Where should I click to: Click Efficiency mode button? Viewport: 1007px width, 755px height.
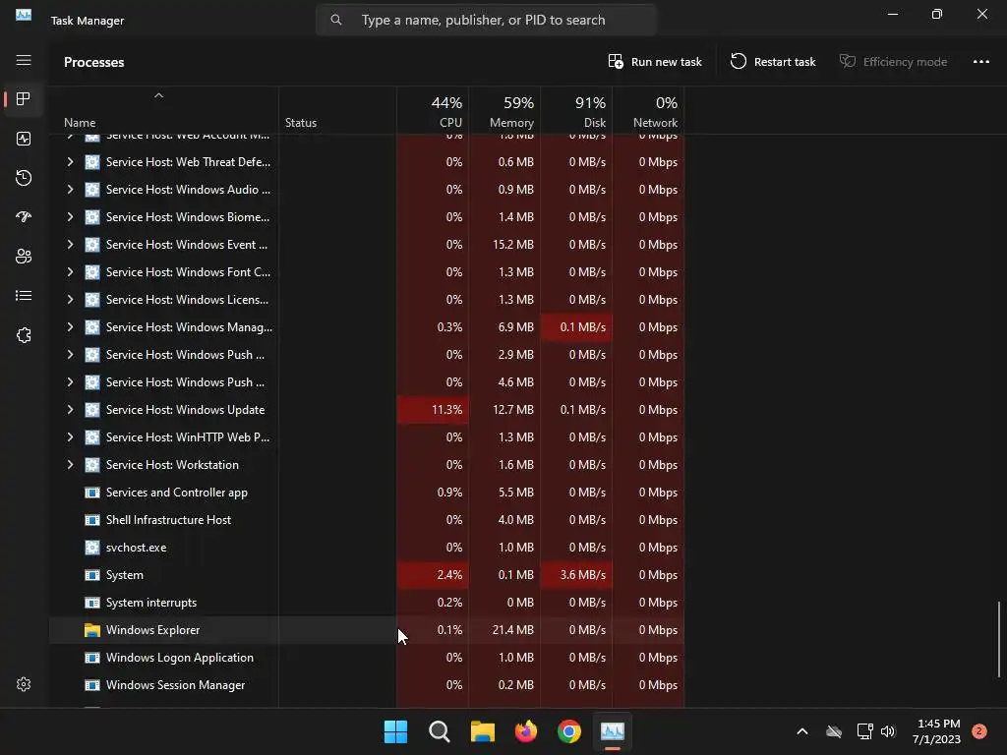tap(893, 62)
